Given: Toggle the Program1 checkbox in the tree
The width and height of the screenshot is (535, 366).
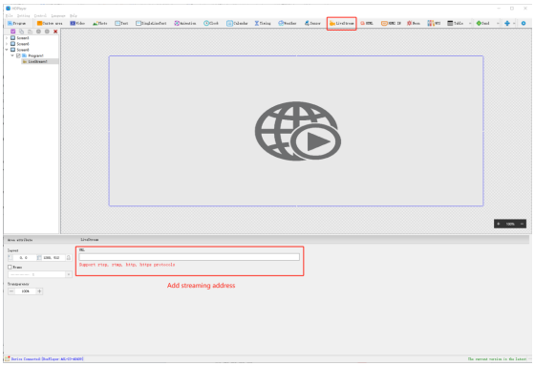Looking at the screenshot, I should pyautogui.click(x=18, y=55).
